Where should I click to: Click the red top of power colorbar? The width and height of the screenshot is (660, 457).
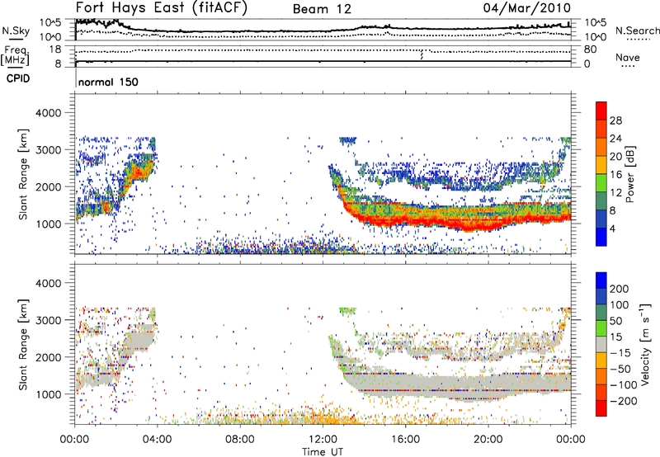coord(601,110)
